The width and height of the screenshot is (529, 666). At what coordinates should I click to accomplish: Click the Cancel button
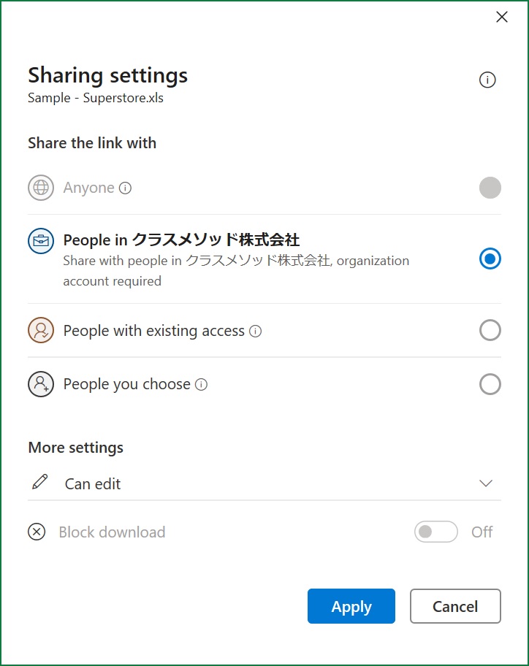(x=455, y=606)
